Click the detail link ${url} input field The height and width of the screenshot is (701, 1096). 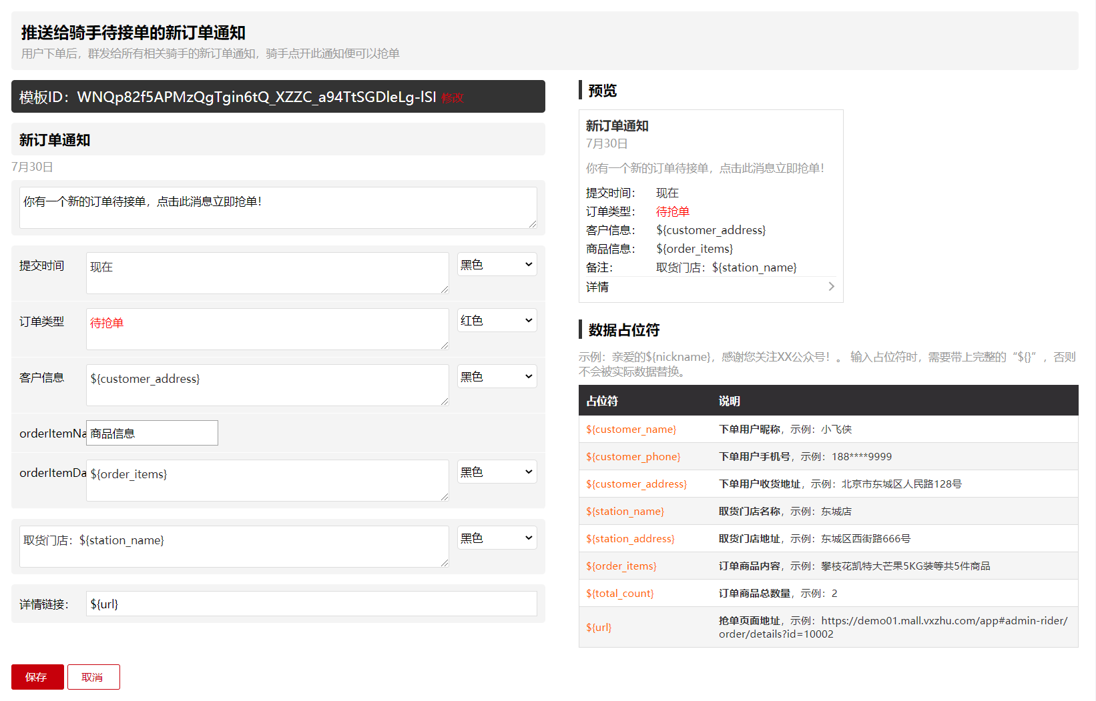(x=311, y=604)
